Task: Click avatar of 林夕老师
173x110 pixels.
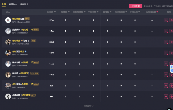Action: 8,64
